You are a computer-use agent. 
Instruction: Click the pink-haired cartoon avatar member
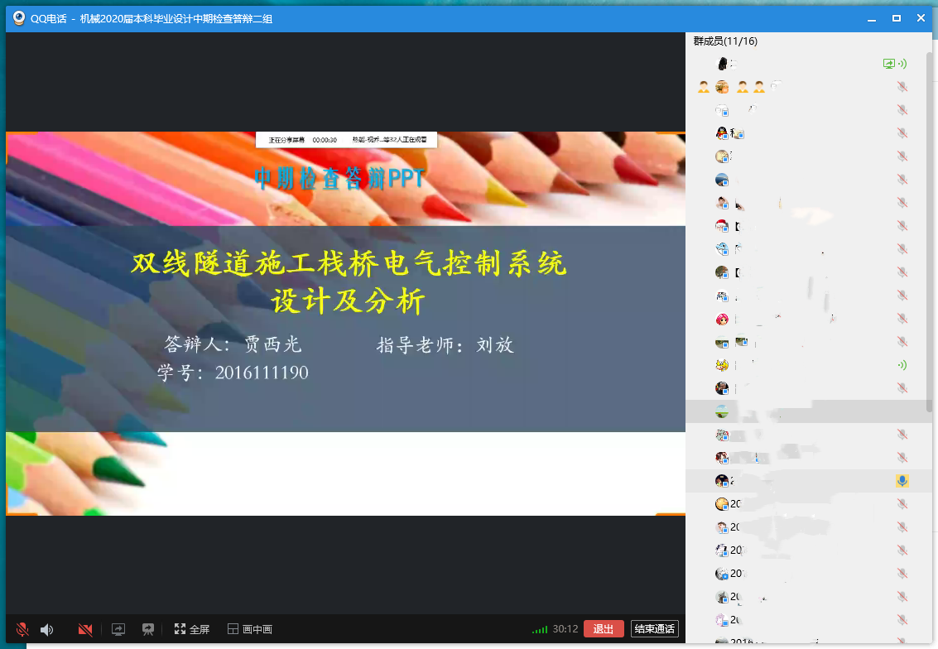tap(722, 319)
